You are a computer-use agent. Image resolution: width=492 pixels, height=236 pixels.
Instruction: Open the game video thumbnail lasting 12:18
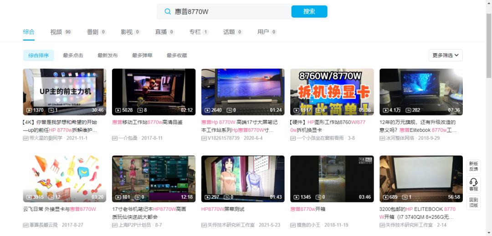[x=154, y=179]
